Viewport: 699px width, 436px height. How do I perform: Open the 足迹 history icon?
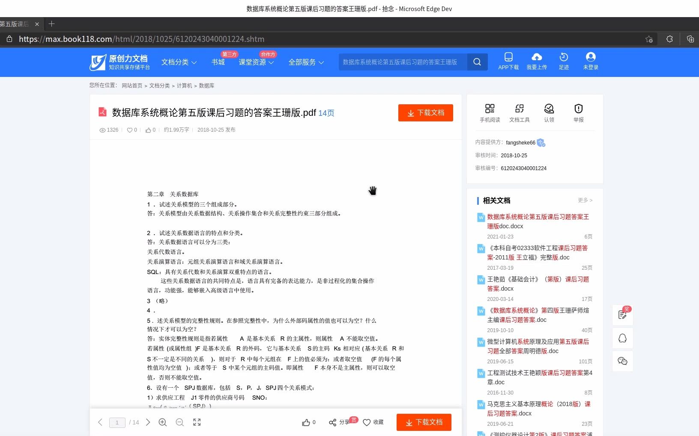564,61
